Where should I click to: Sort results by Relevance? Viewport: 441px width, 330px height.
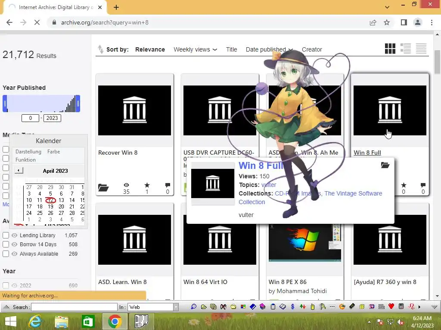pos(150,49)
